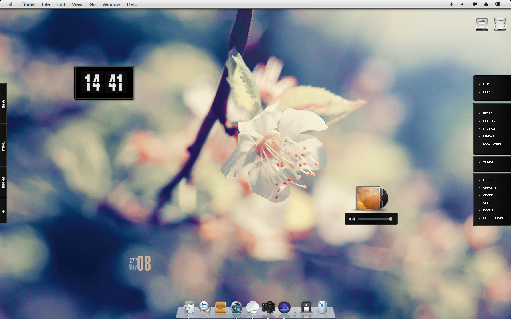Click the cup icon in menu bar
The height and width of the screenshot is (319, 511).
(498, 4)
